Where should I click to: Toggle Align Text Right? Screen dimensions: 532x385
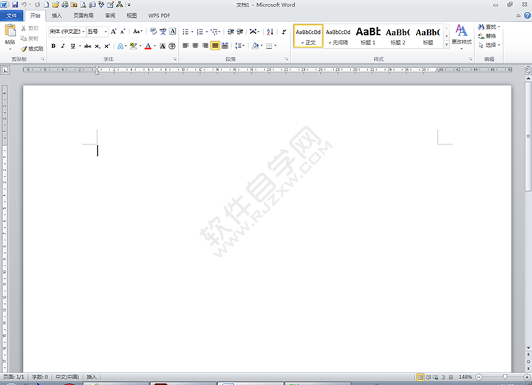coord(205,46)
